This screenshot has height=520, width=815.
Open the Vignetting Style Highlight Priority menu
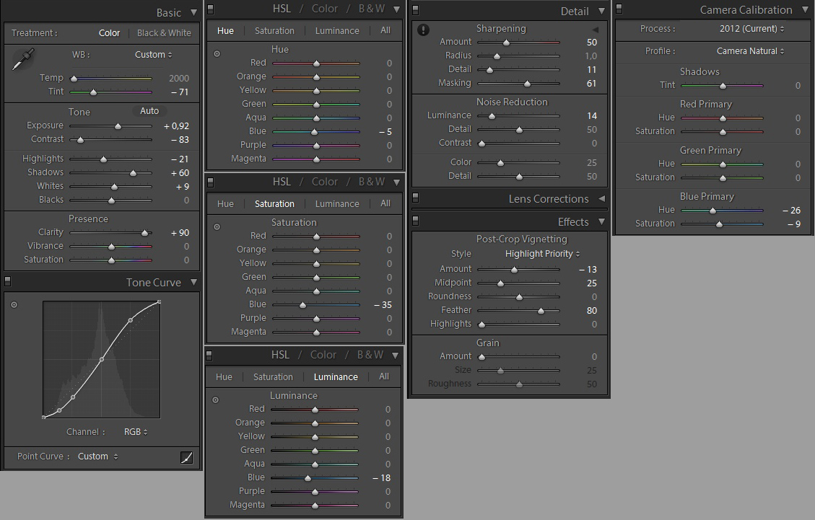[x=542, y=254]
